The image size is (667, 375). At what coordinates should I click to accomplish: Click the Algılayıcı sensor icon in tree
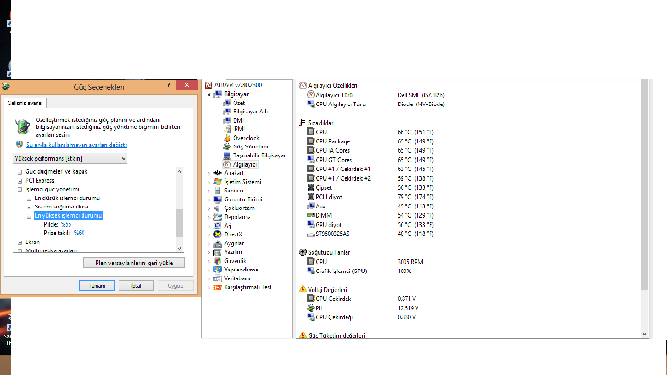tap(227, 165)
